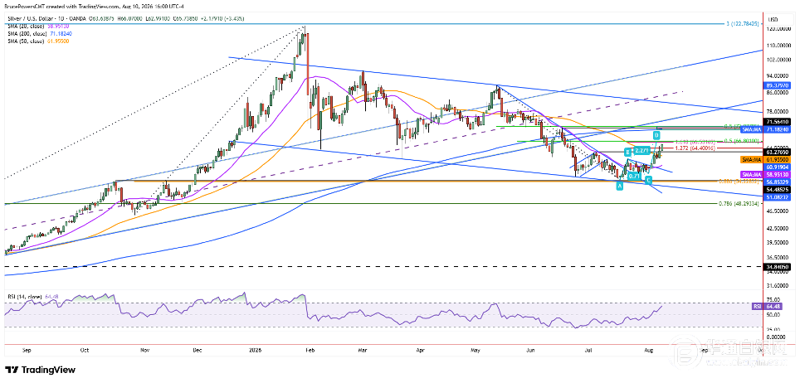
Task: Click the orange SMA:MA 61.95500 label
Action: [766, 159]
